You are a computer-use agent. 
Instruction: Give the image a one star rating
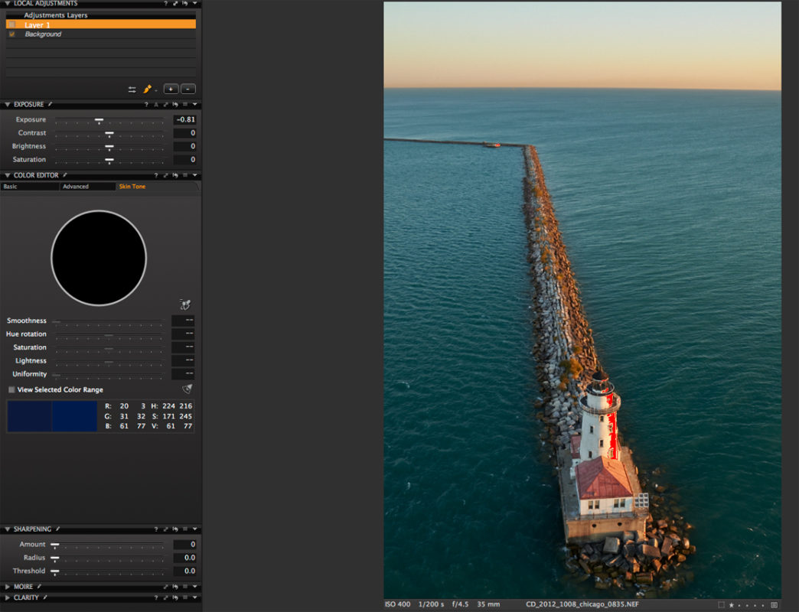731,605
